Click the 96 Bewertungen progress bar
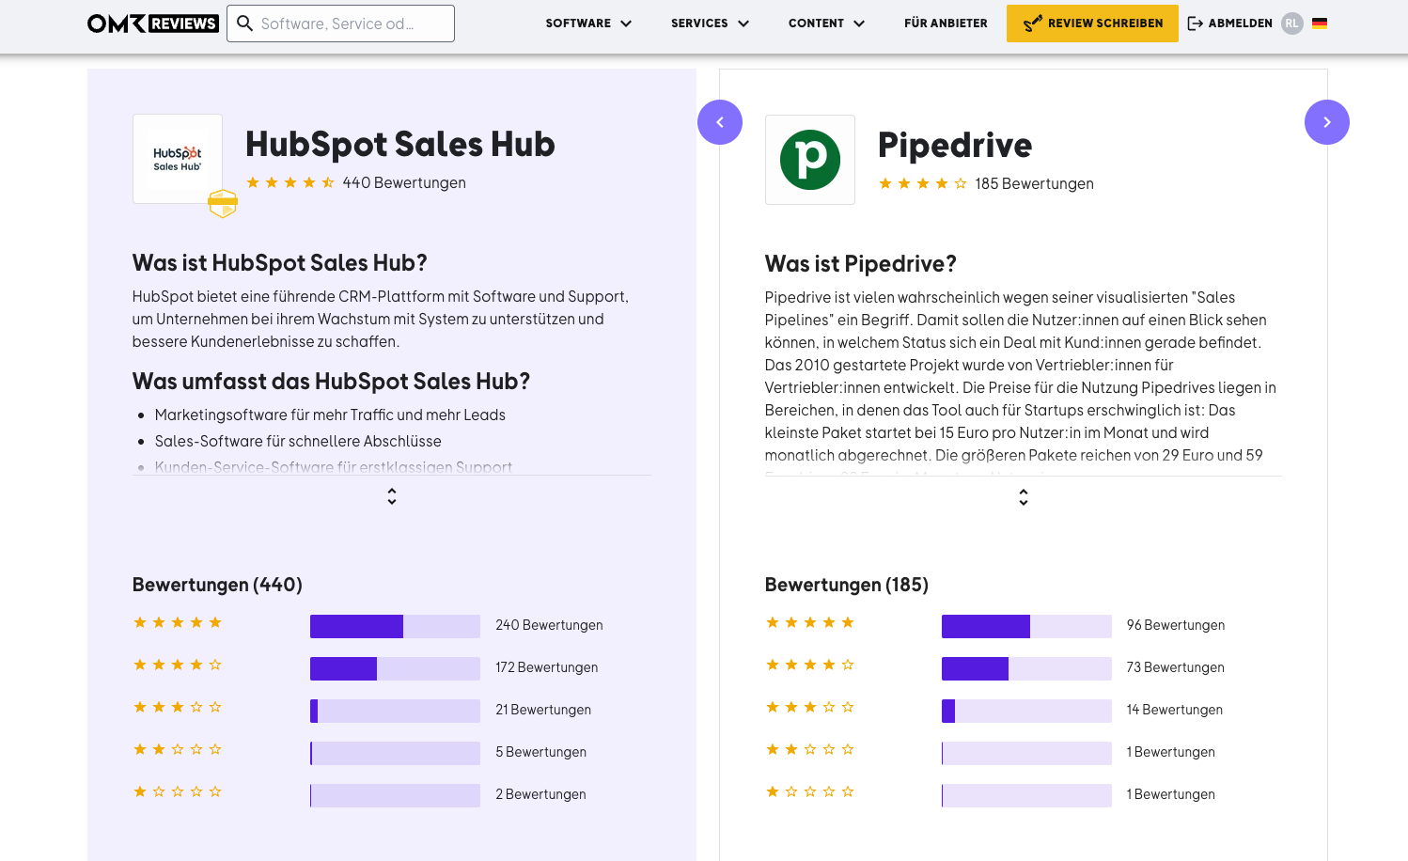The image size is (1408, 861). tap(1026, 626)
